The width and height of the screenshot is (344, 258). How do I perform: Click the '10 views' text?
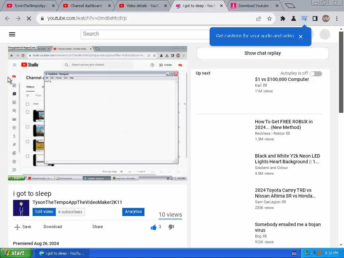click(170, 215)
